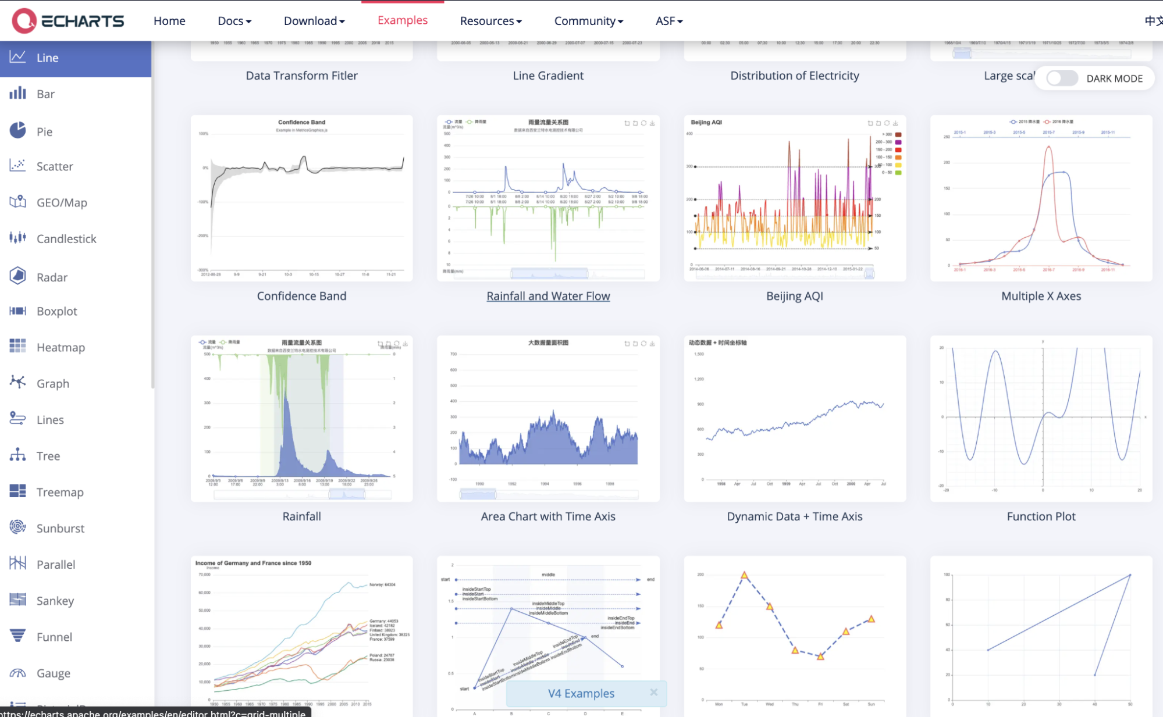Select the Parallel sidebar icon

click(17, 563)
